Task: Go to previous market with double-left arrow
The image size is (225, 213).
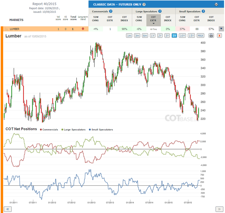Action: (x=8, y=209)
